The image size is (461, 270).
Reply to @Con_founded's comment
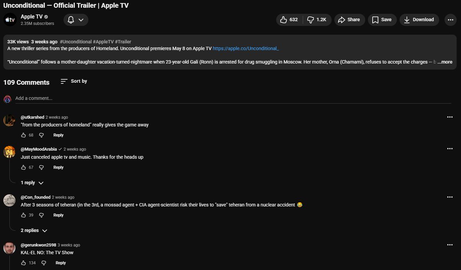pyautogui.click(x=58, y=215)
